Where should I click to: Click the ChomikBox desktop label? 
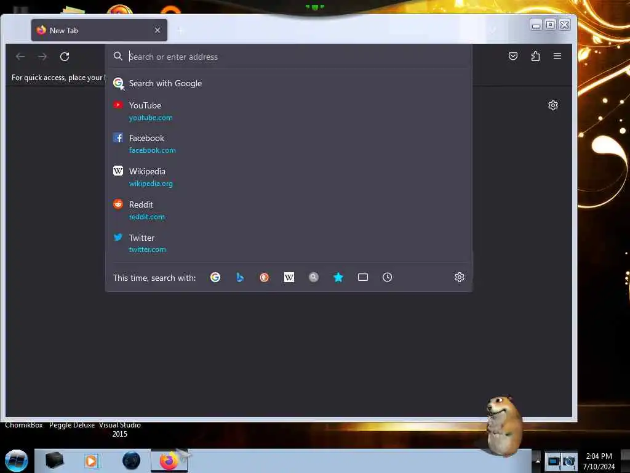(x=24, y=425)
